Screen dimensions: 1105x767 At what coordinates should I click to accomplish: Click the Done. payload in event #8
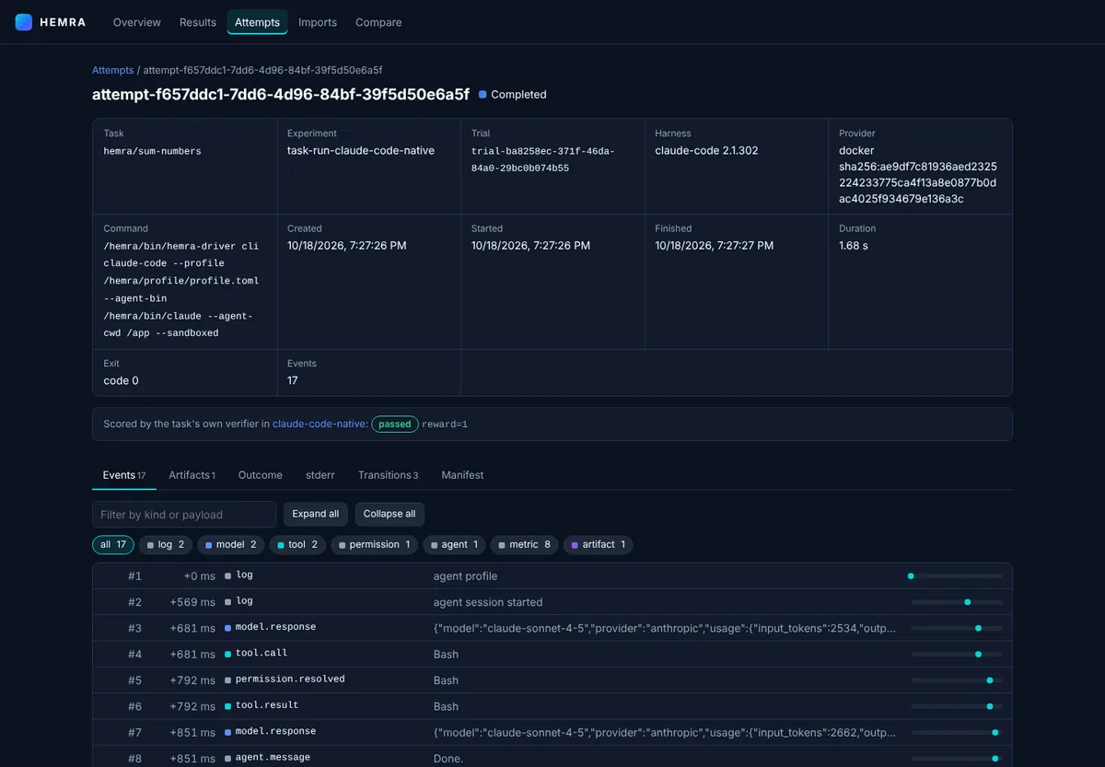point(448,759)
